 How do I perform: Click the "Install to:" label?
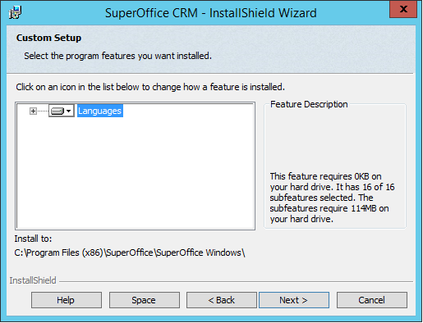[33, 239]
